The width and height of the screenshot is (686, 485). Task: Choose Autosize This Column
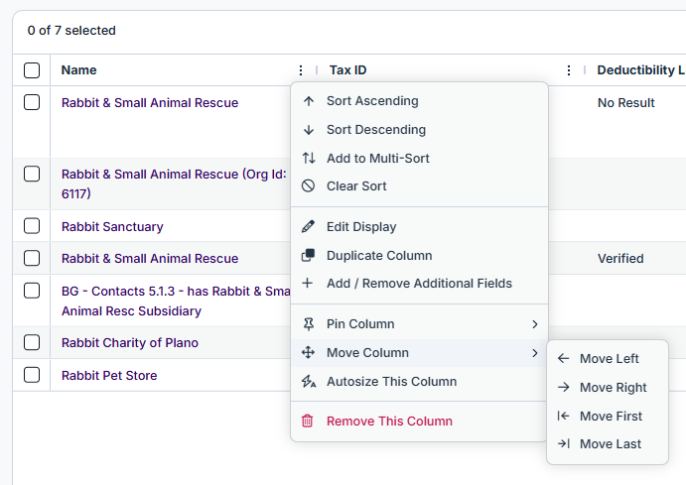pyautogui.click(x=419, y=382)
